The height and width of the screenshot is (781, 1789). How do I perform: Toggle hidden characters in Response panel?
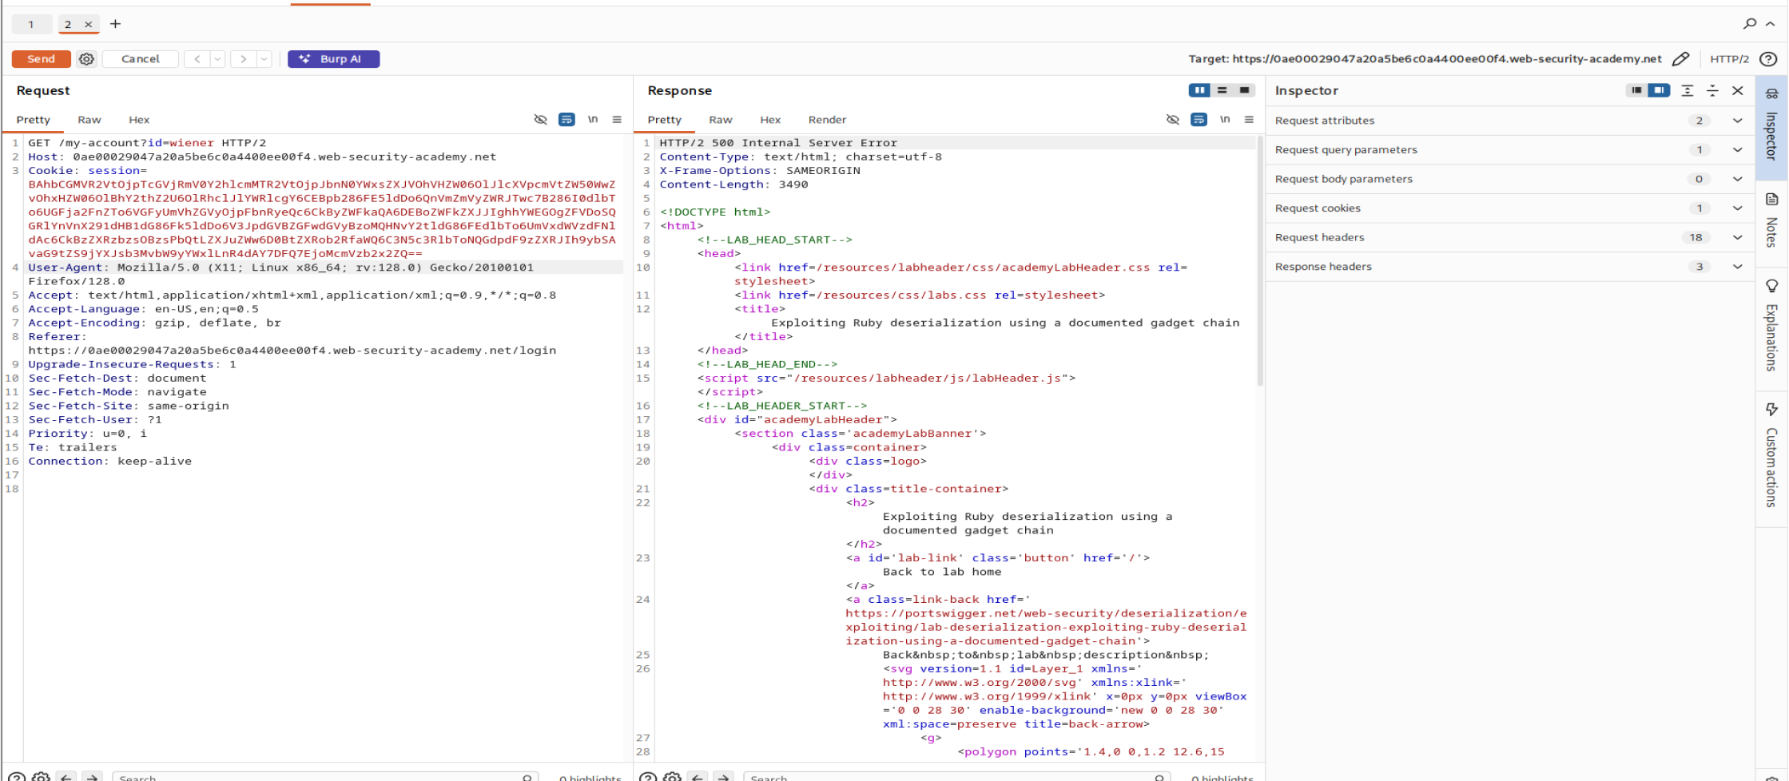pyautogui.click(x=1173, y=120)
